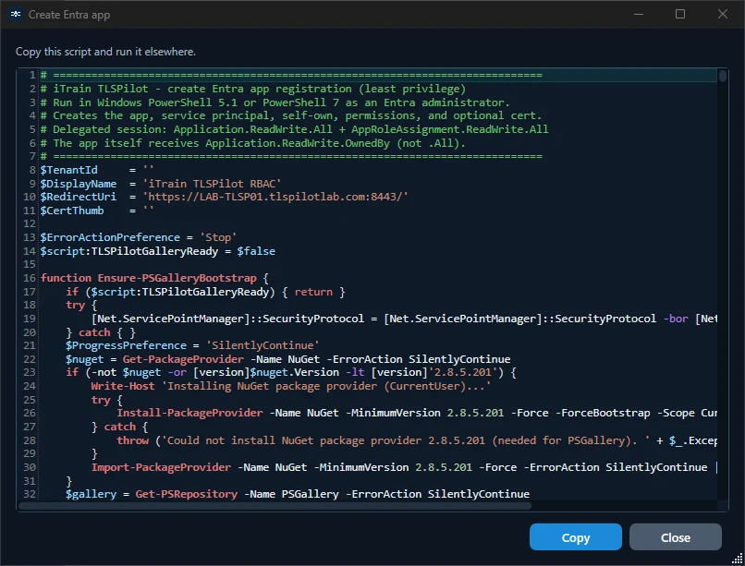Click the comment line 'Creates the app, service principal'
This screenshot has width=745, height=566.
pos(291,115)
